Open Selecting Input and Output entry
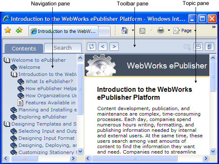The width and height of the screenshot is (219, 164). 48,131
